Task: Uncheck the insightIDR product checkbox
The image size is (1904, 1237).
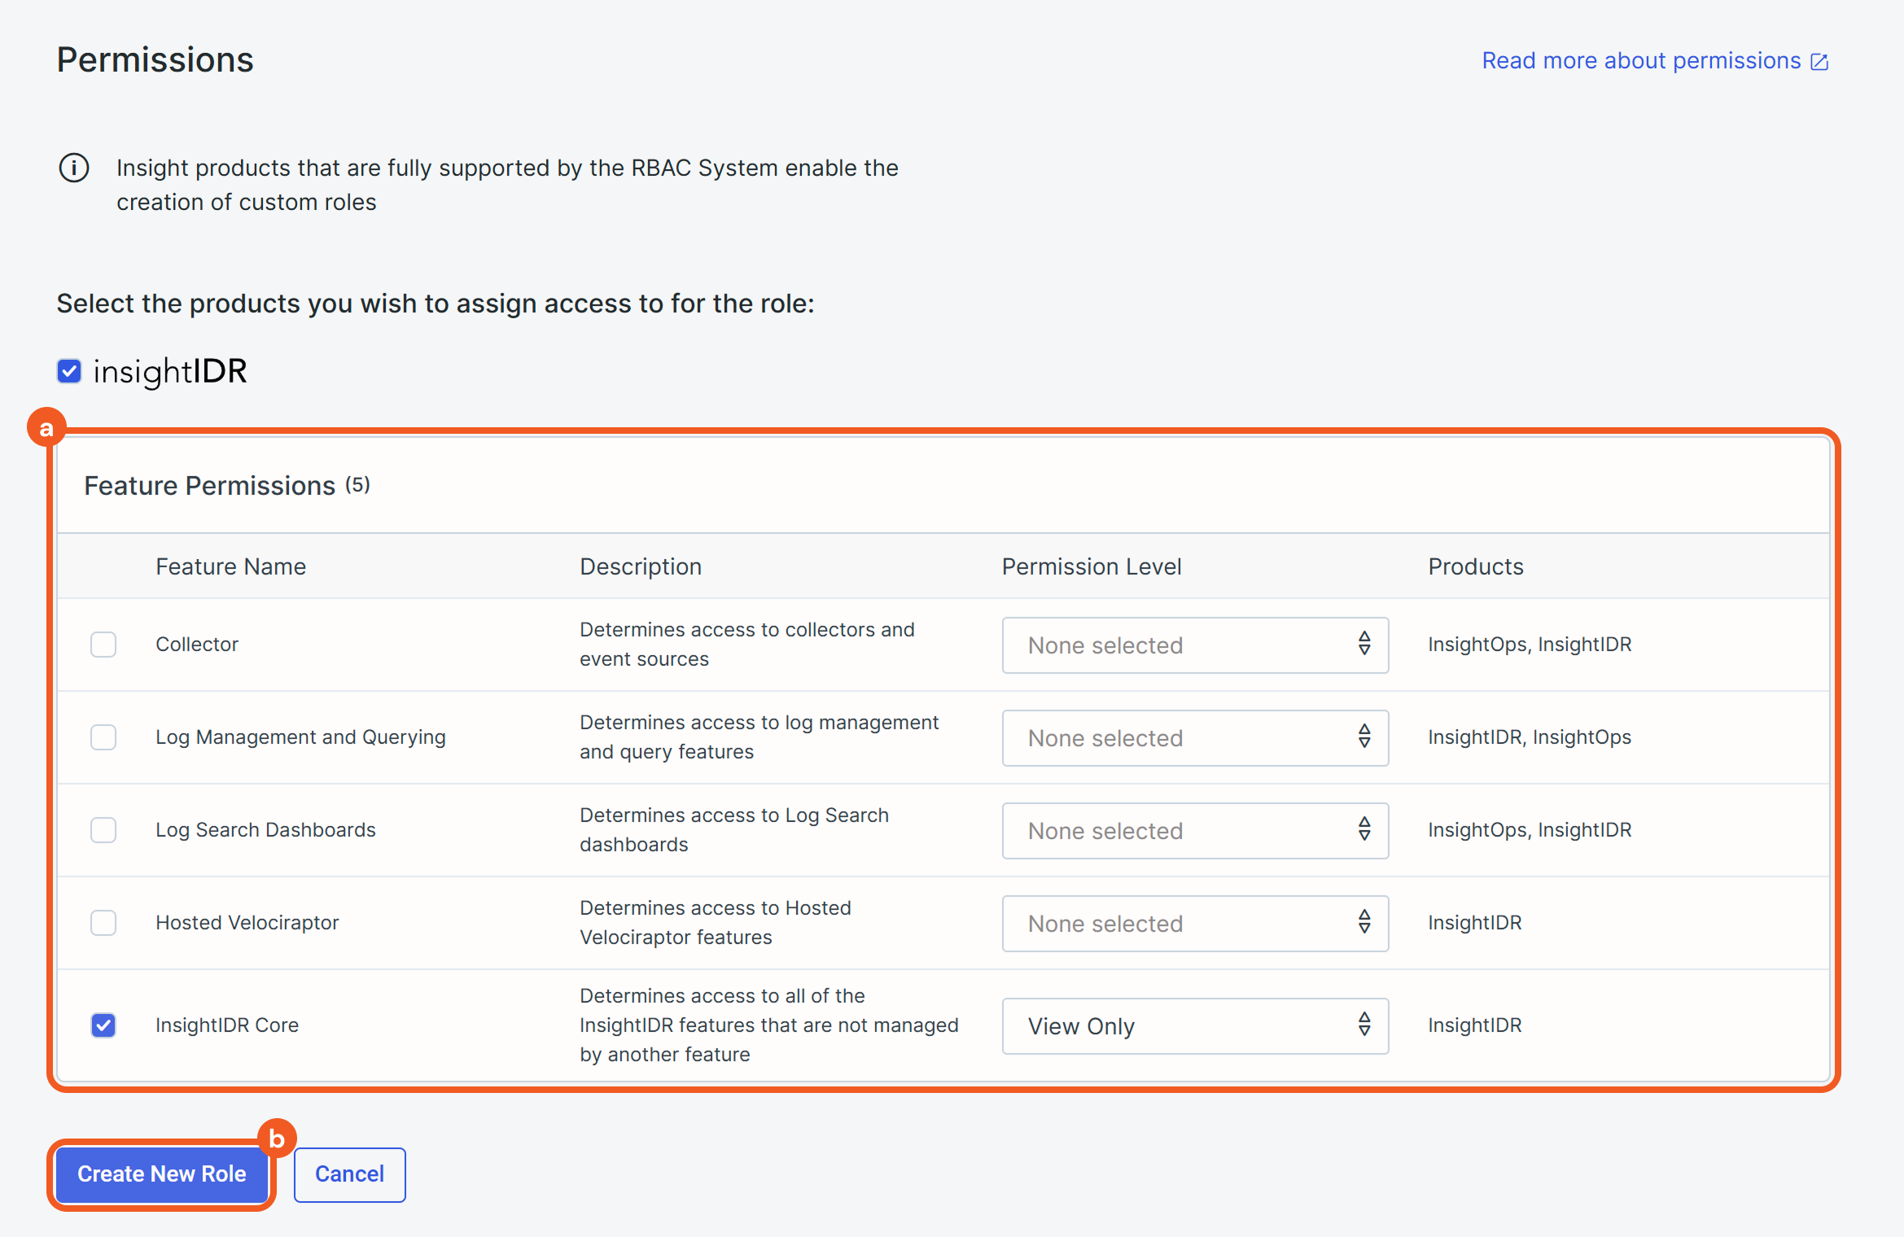Action: click(x=69, y=371)
